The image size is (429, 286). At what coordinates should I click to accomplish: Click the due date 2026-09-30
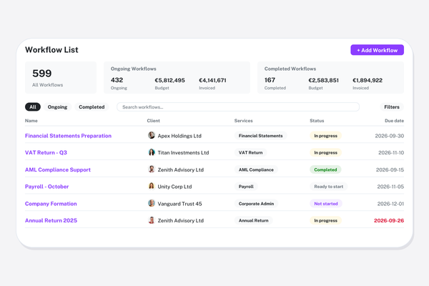click(390, 136)
